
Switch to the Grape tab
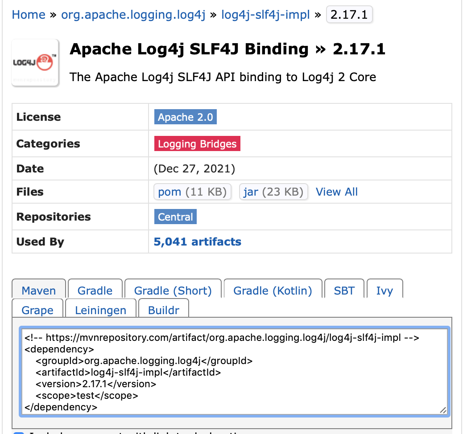point(37,309)
